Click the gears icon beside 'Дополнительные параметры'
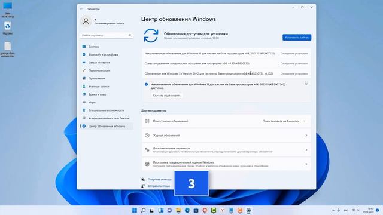383x215 pixels. click(147, 150)
